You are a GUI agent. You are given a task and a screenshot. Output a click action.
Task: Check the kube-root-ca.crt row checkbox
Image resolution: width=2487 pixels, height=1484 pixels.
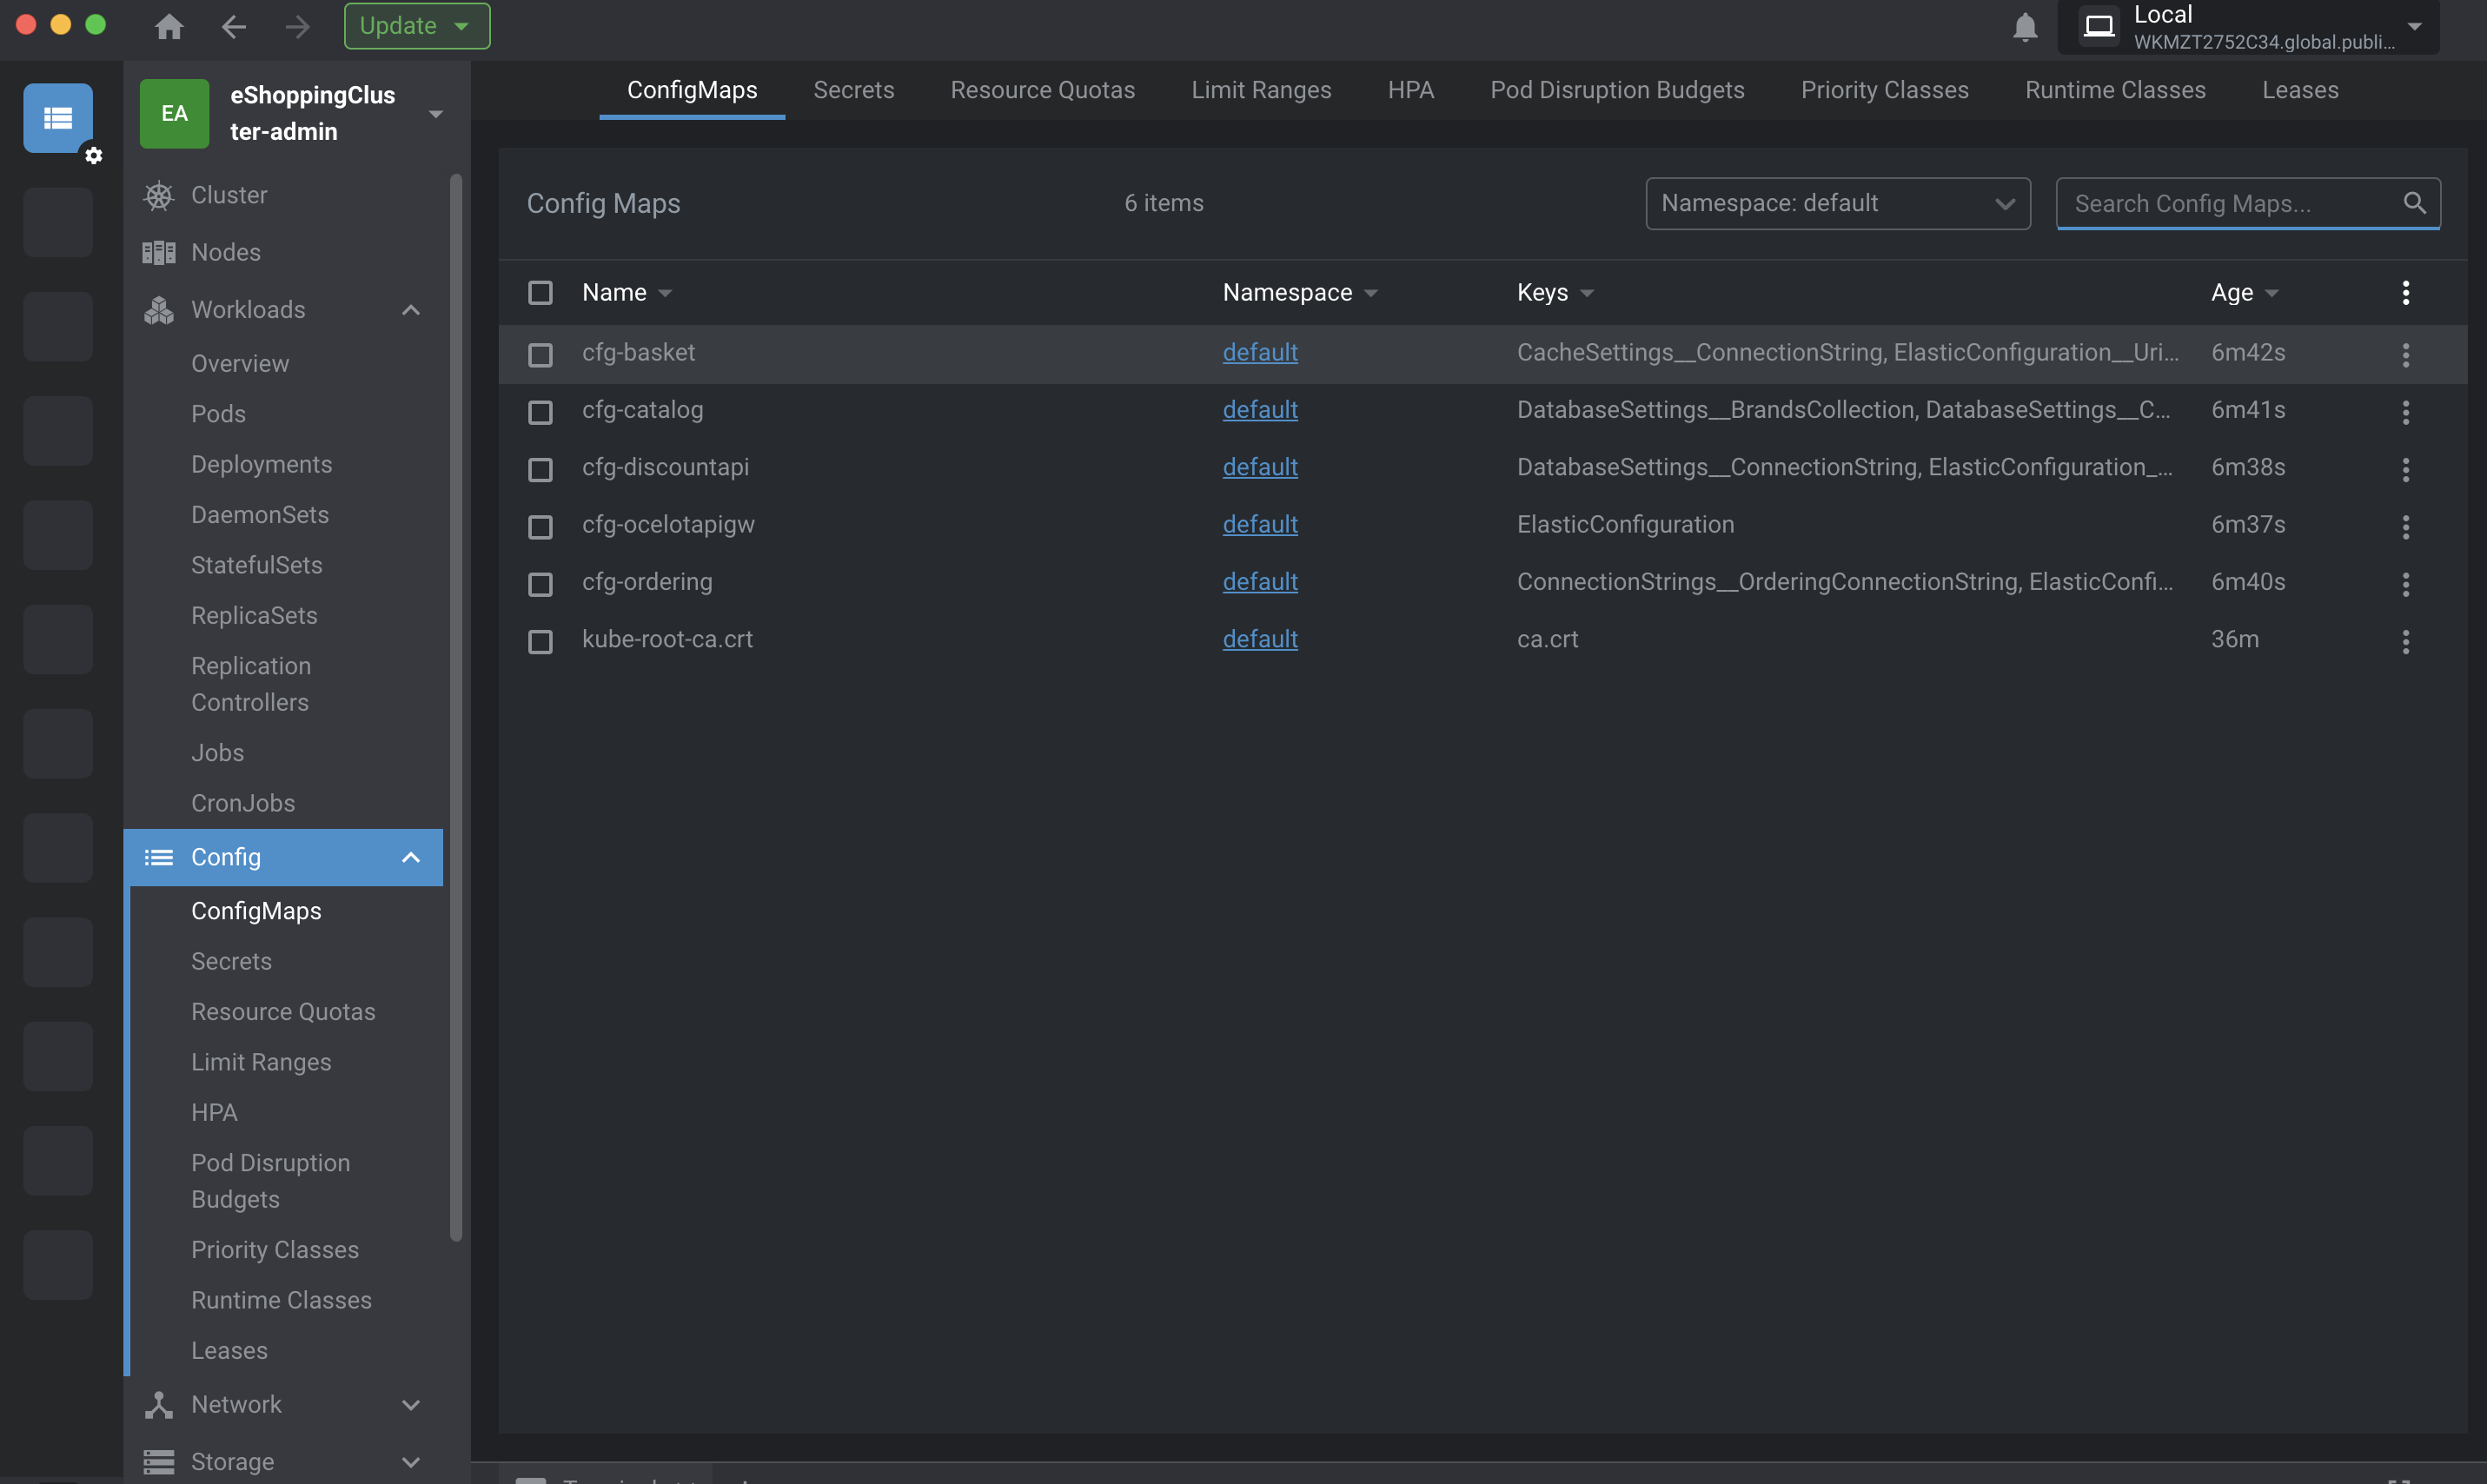540,641
